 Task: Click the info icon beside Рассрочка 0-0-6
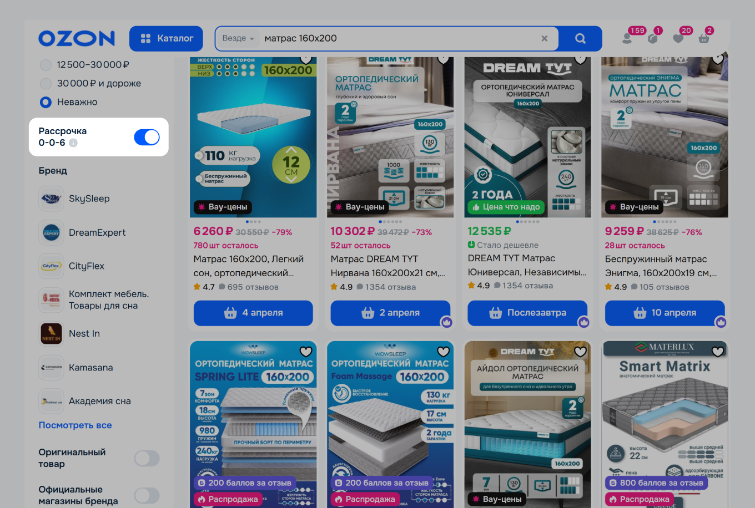pyautogui.click(x=73, y=143)
